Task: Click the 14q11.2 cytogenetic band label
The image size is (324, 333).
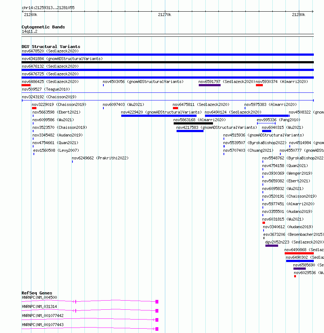Action: 29,31
